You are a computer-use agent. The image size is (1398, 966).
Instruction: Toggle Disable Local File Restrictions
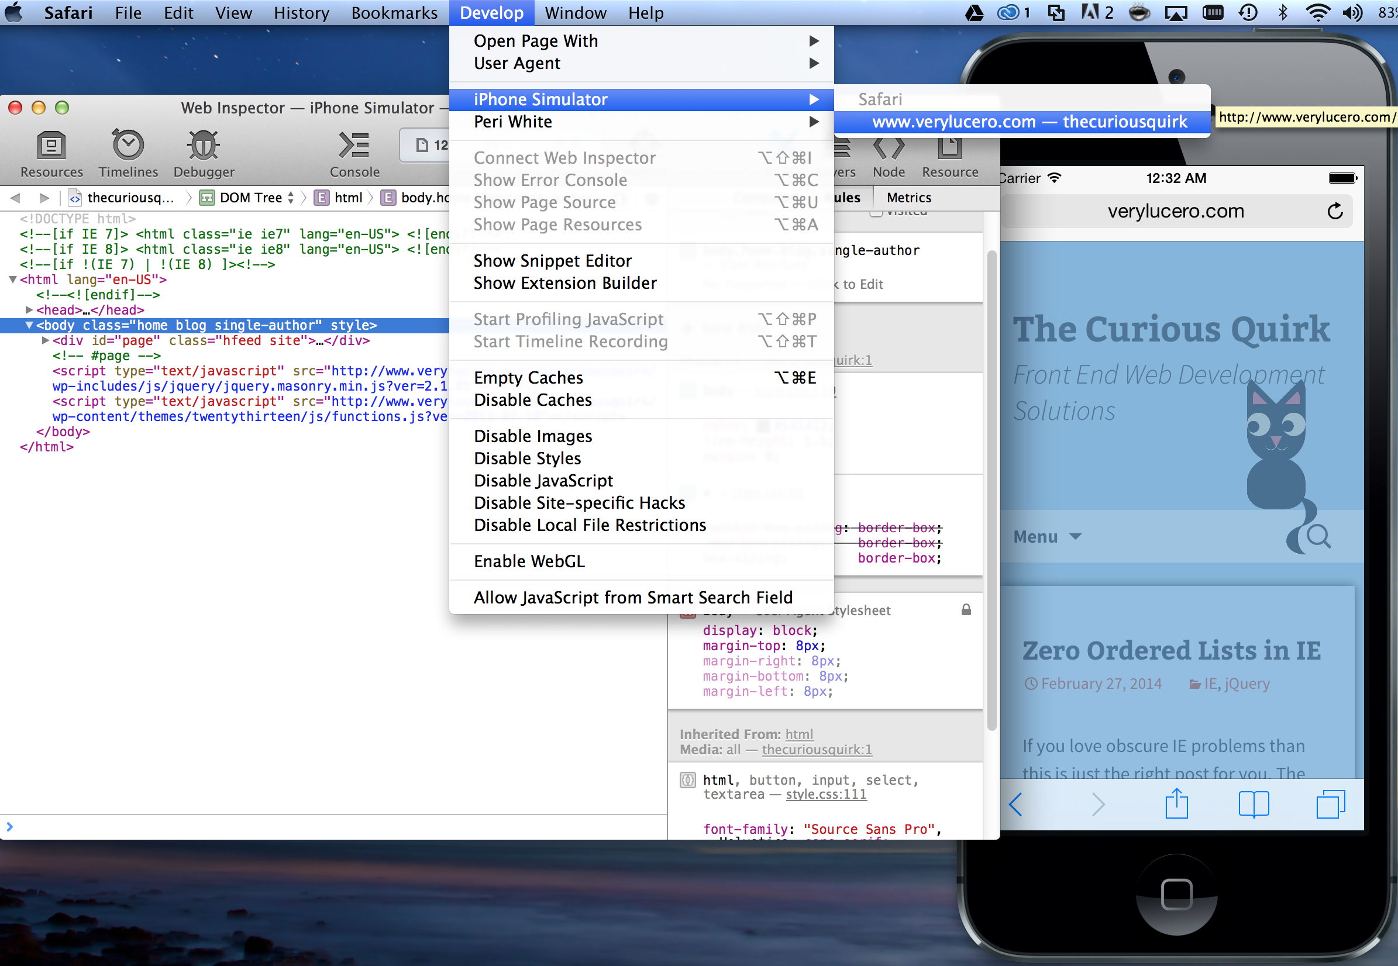click(x=641, y=525)
